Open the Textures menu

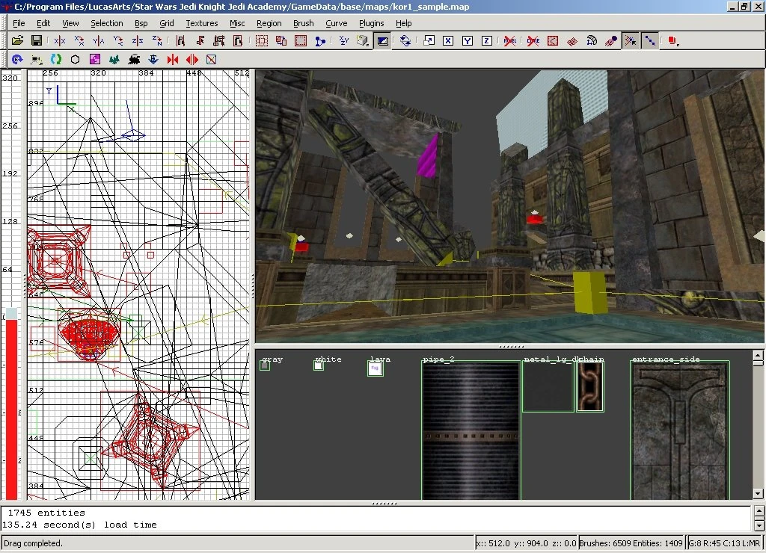click(201, 23)
